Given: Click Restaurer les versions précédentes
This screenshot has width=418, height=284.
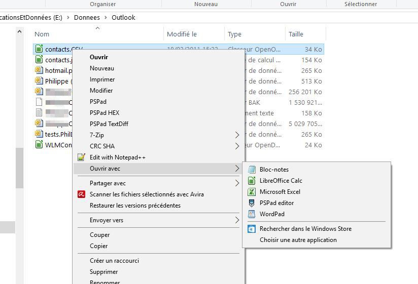Looking at the screenshot, I should 135,206.
